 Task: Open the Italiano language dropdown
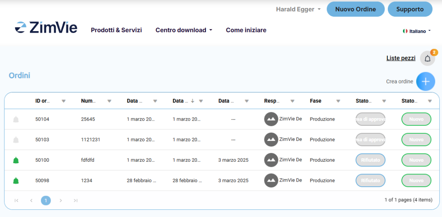pos(417,31)
